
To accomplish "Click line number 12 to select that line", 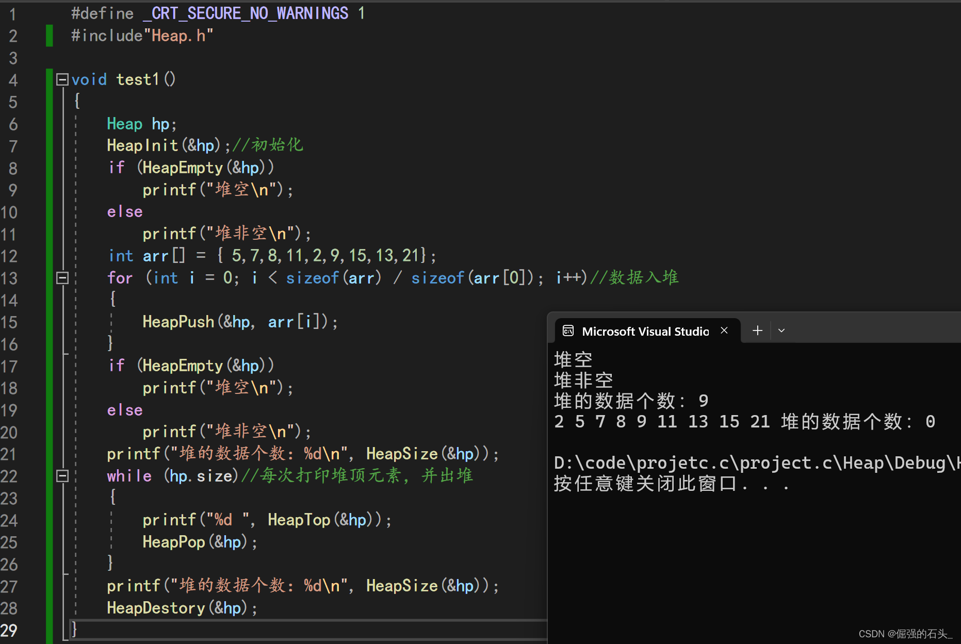I will tap(9, 256).
